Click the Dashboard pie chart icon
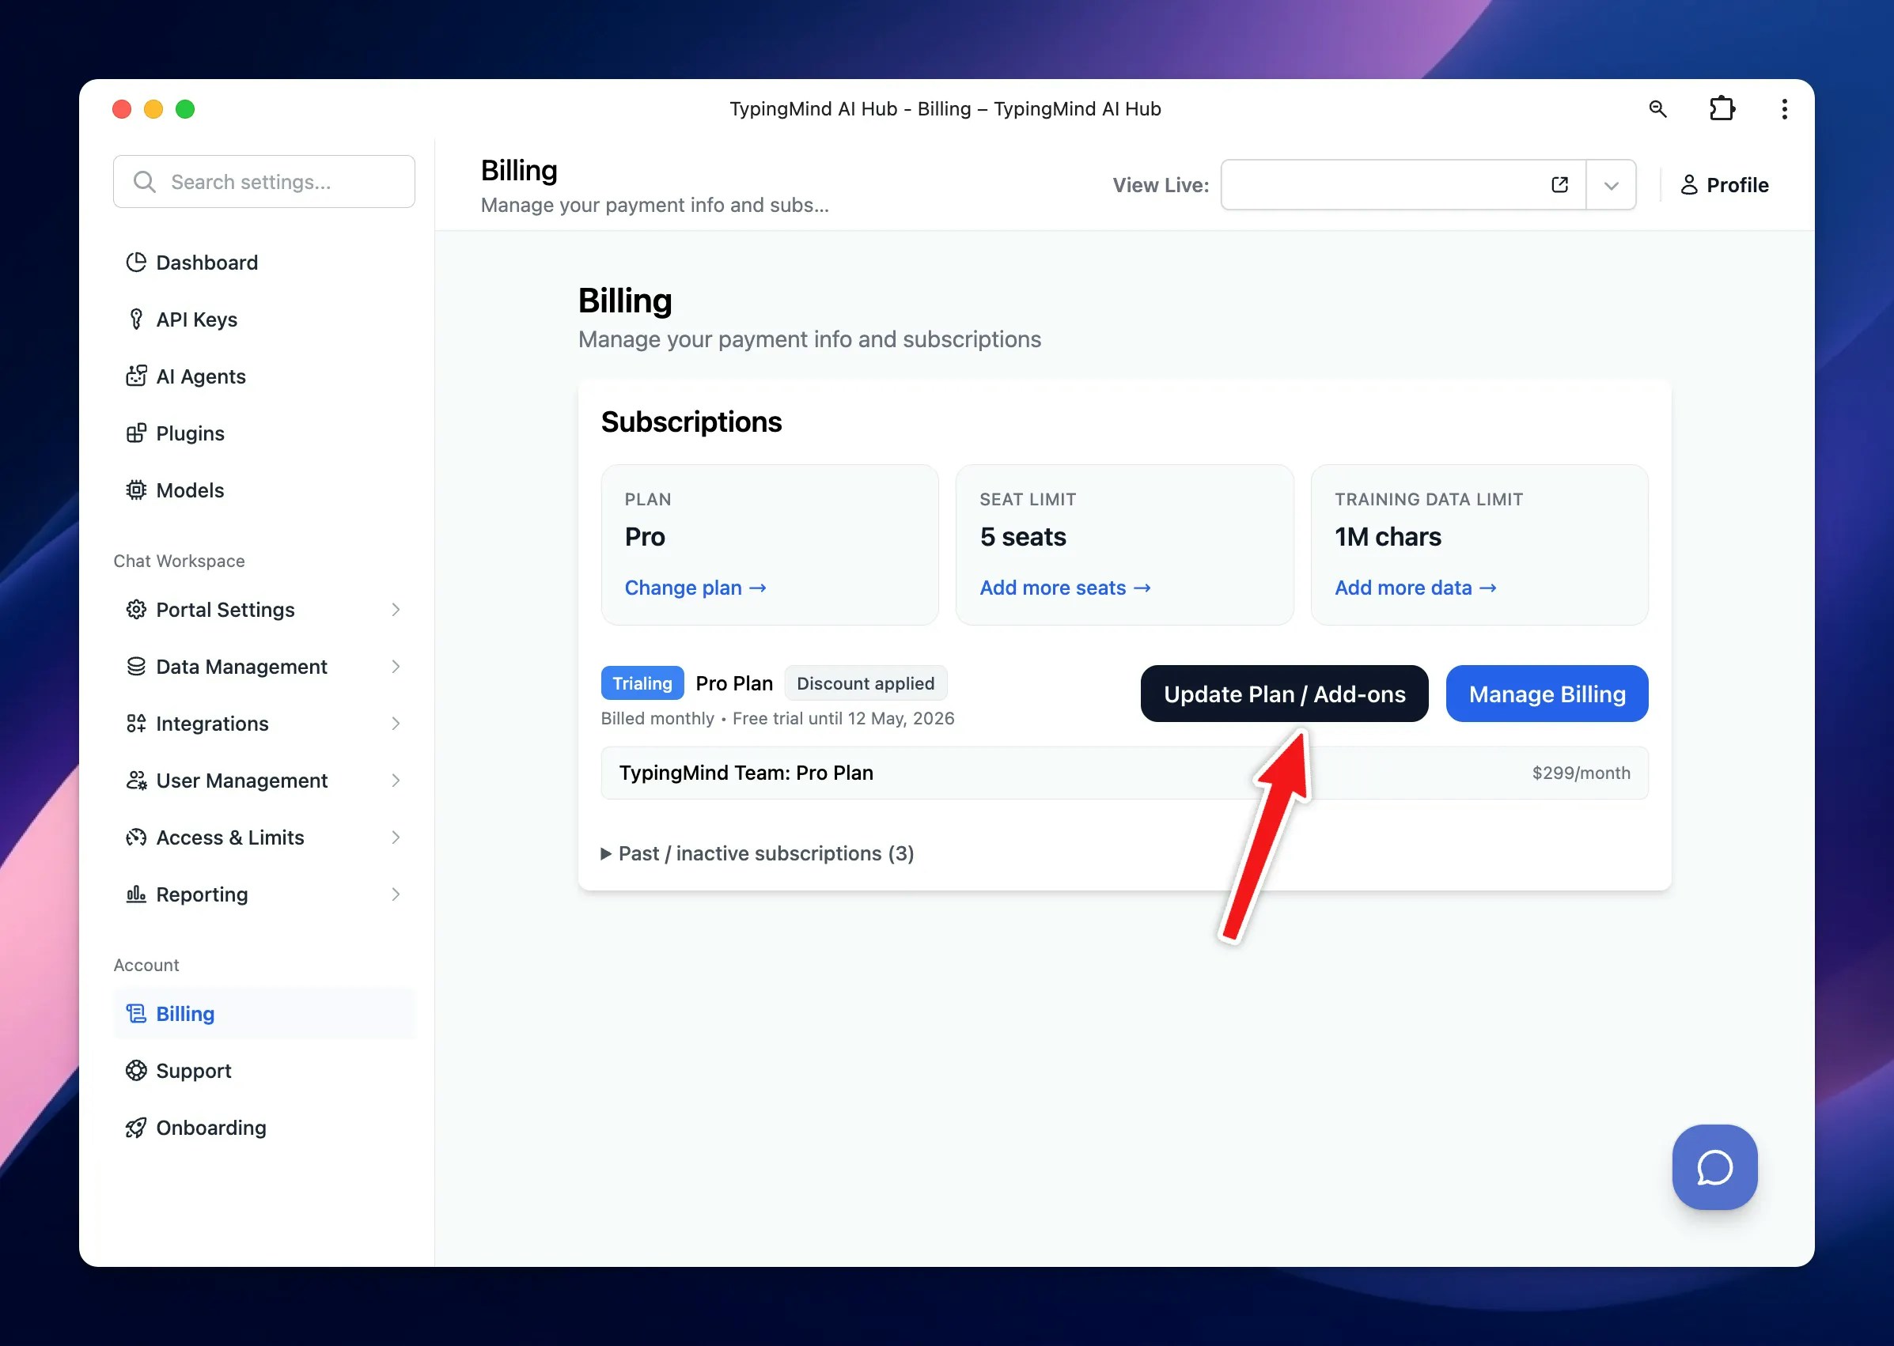This screenshot has width=1894, height=1346. pyautogui.click(x=136, y=263)
